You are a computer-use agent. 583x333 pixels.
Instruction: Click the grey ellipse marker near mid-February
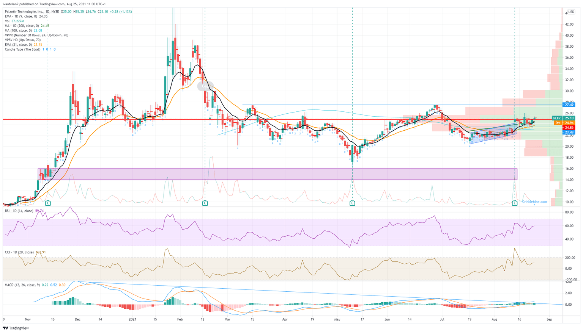point(205,86)
